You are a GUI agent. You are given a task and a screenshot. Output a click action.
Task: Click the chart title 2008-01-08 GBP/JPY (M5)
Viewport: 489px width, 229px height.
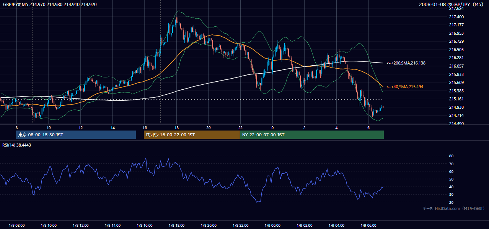point(452,4)
